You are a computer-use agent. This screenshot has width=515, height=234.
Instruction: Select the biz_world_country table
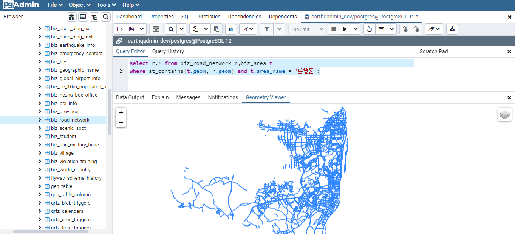71,169
